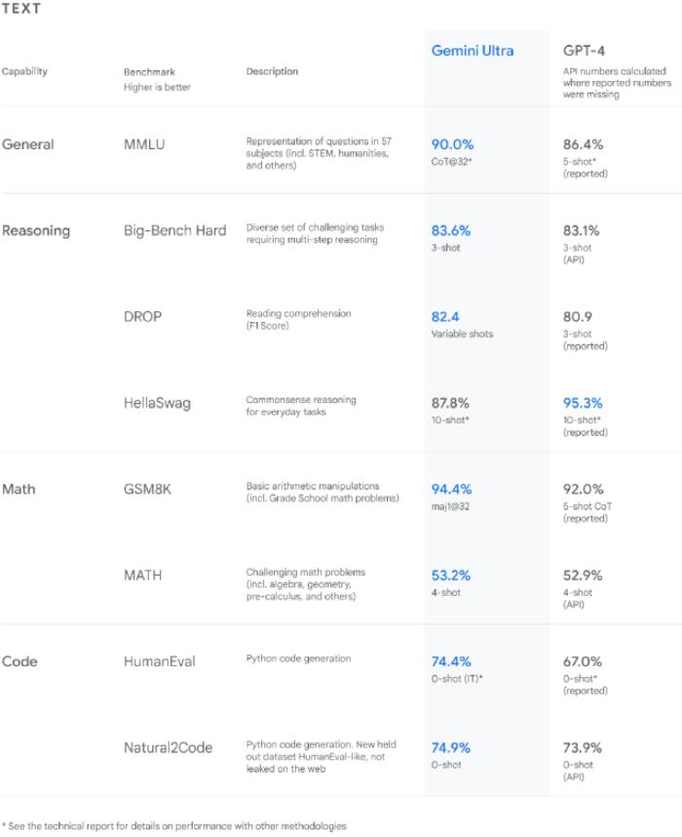The width and height of the screenshot is (682, 837).
Task: Click the Big-Bench Hard benchmark label
Action: tap(175, 230)
